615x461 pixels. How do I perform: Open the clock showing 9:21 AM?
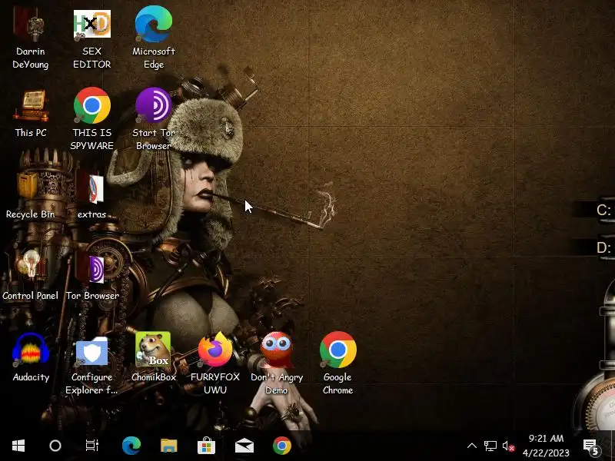point(546,446)
